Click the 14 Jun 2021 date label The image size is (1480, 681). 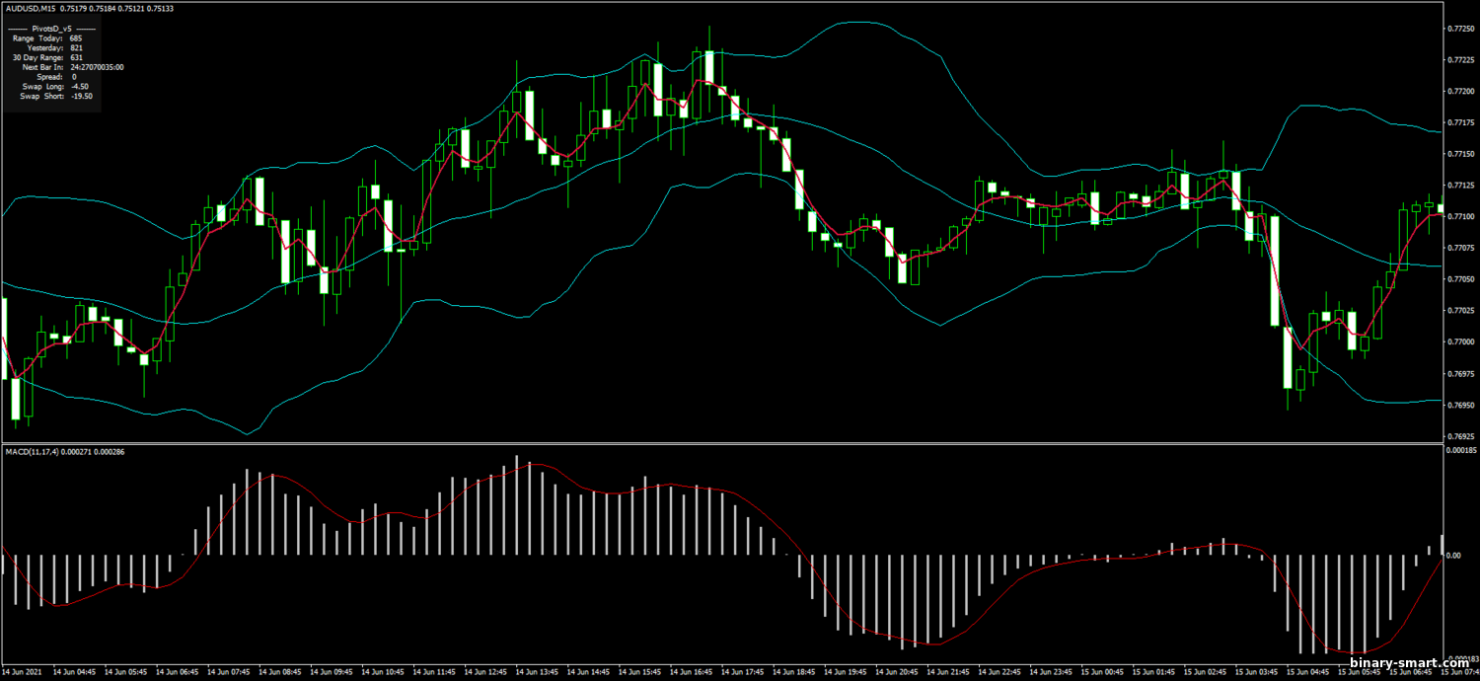tap(21, 672)
